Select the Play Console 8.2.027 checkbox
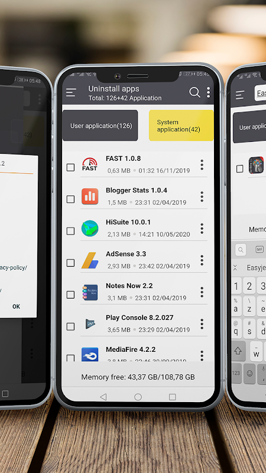This screenshot has height=473, width=266. pos(70,326)
